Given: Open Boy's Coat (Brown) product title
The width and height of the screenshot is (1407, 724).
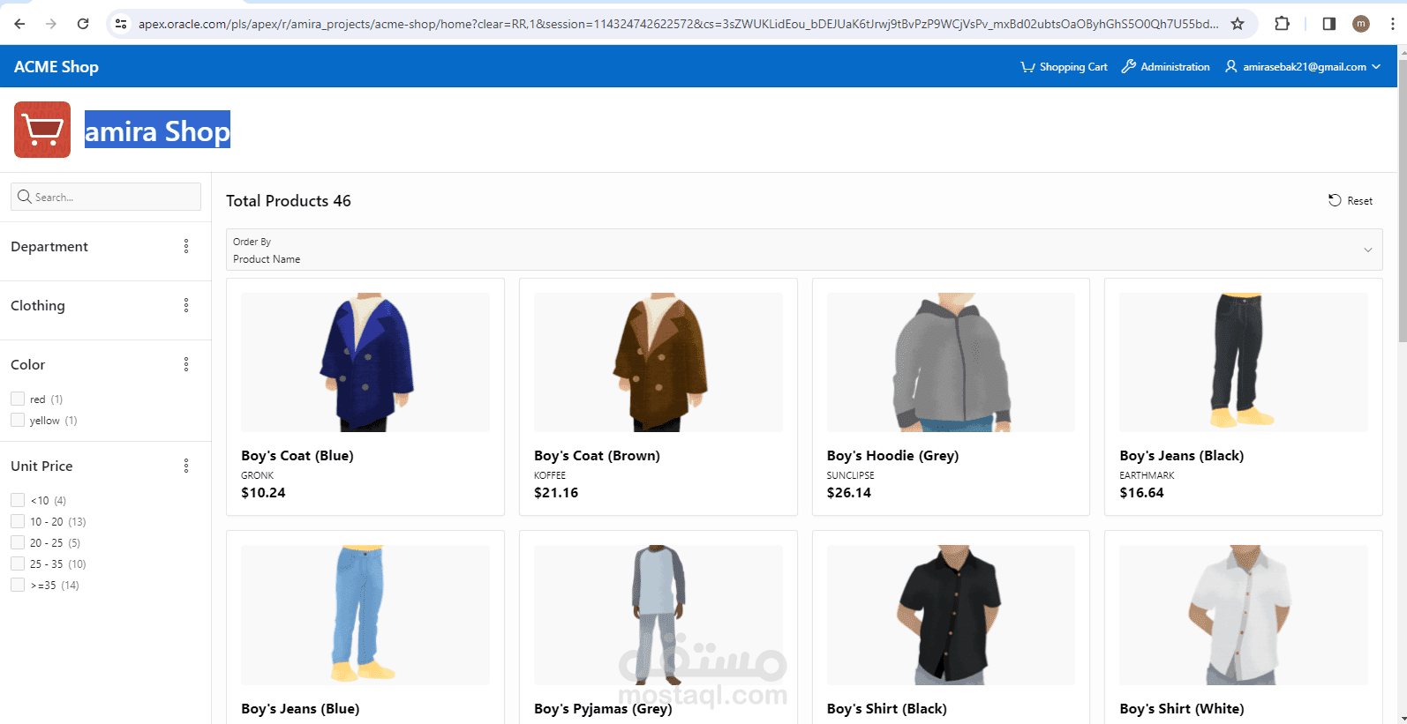Looking at the screenshot, I should pos(597,455).
